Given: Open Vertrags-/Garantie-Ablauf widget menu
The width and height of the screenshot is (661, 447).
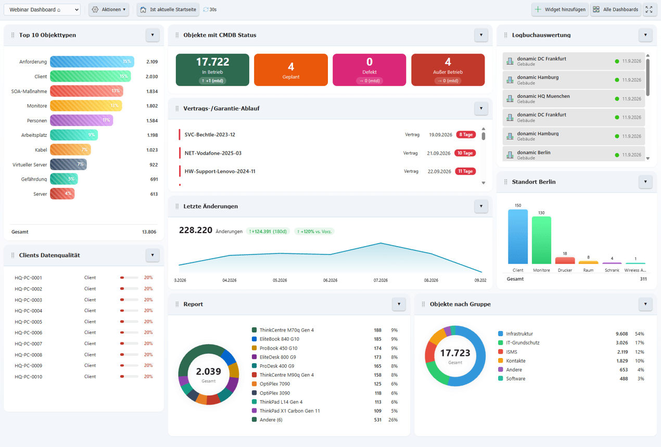Looking at the screenshot, I should (481, 108).
